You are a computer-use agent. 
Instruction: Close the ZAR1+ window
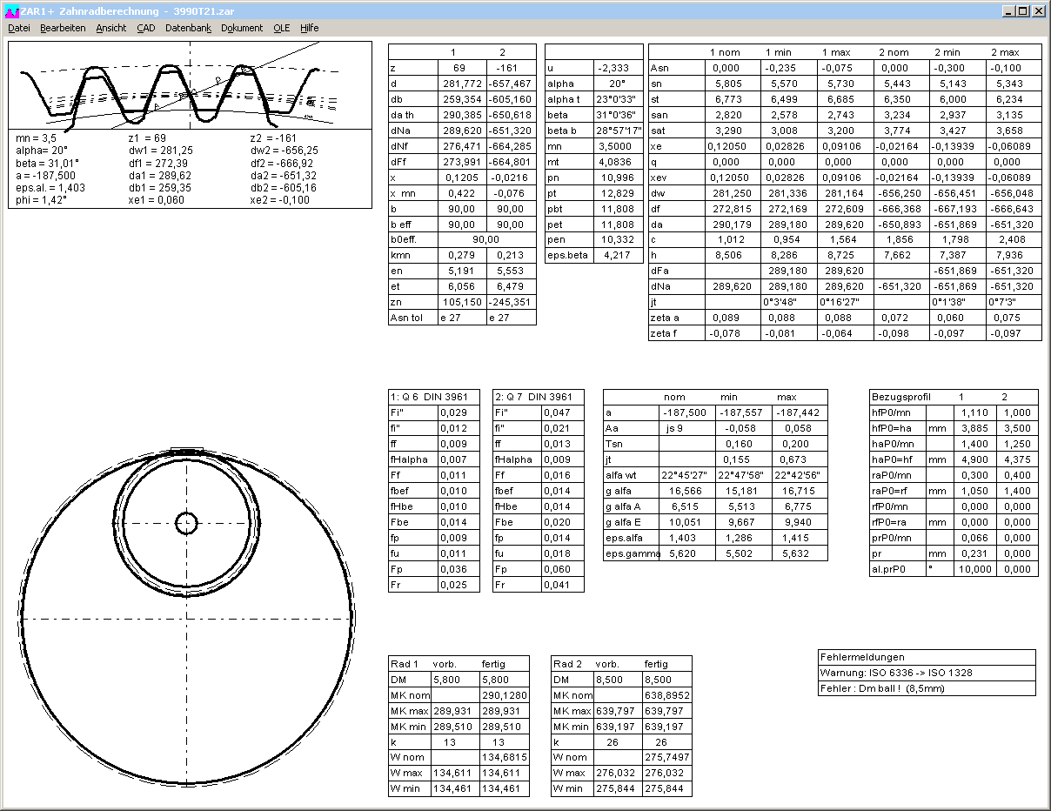tap(1039, 11)
